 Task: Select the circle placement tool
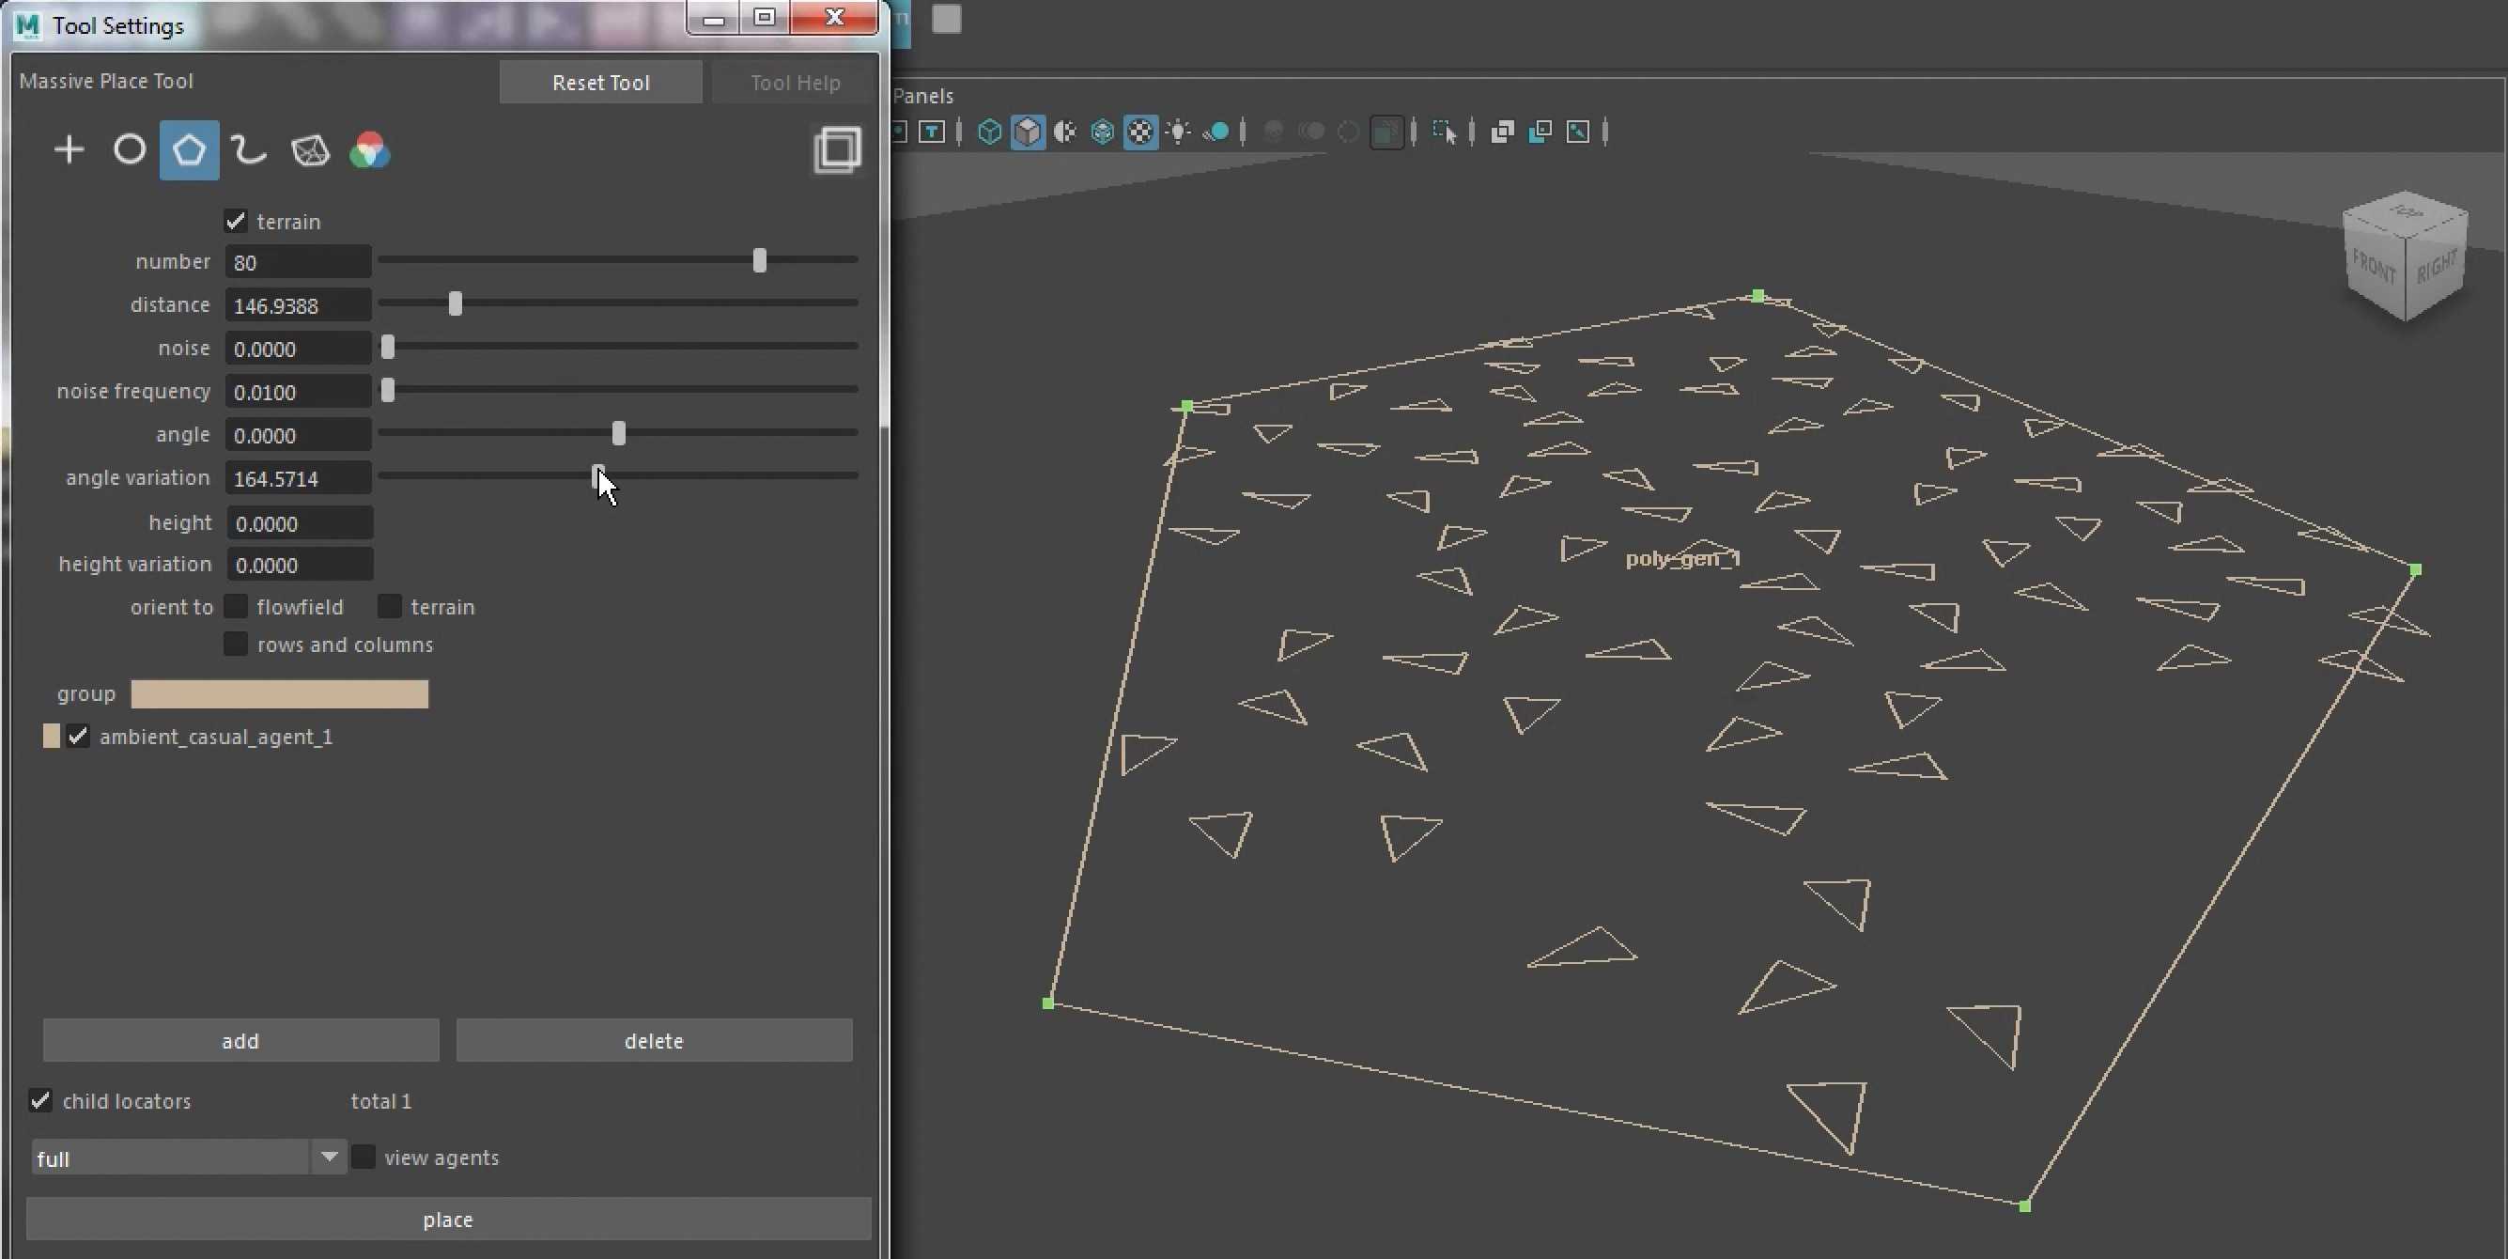[130, 150]
